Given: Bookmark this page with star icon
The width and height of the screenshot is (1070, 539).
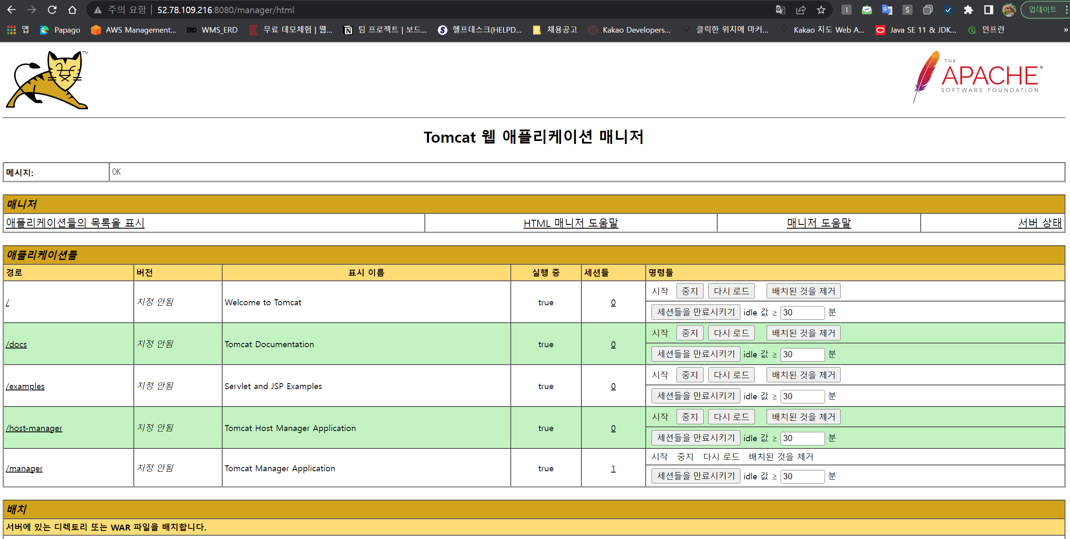Looking at the screenshot, I should [821, 10].
